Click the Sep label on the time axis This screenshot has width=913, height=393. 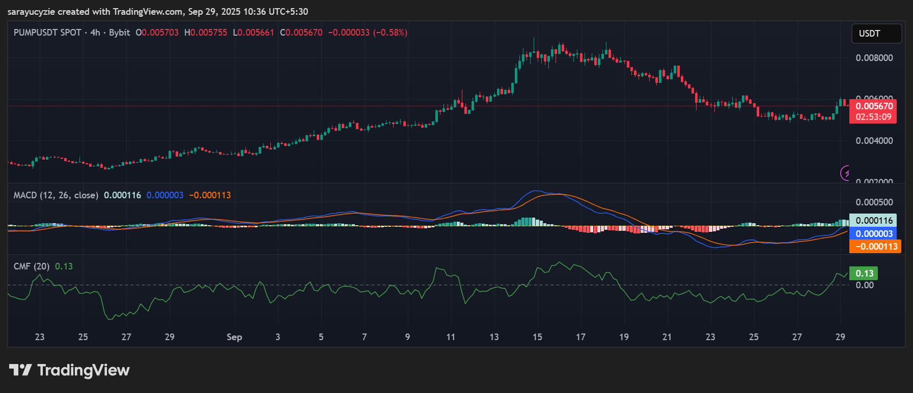(234, 337)
